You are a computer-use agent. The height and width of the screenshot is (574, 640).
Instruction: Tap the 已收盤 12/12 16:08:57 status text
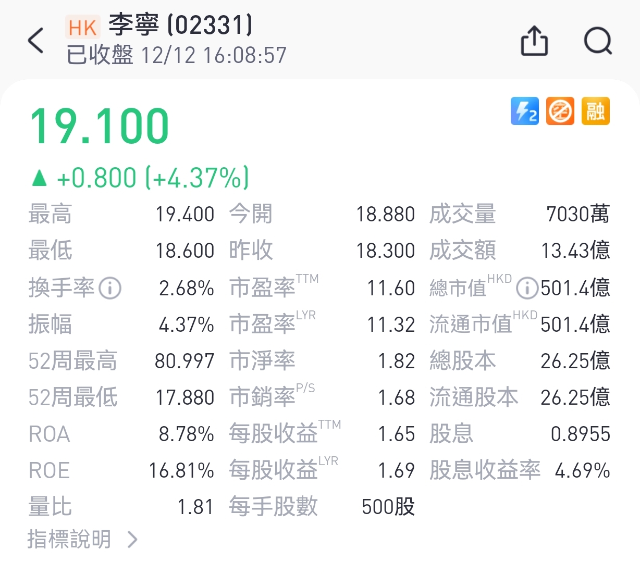pyautogui.click(x=177, y=55)
